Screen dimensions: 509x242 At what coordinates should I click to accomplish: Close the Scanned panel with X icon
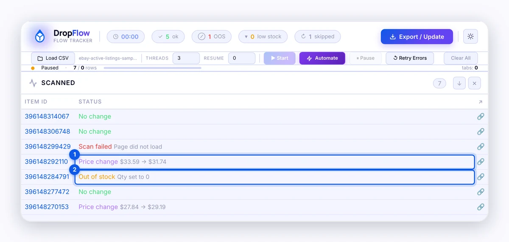[x=474, y=83]
